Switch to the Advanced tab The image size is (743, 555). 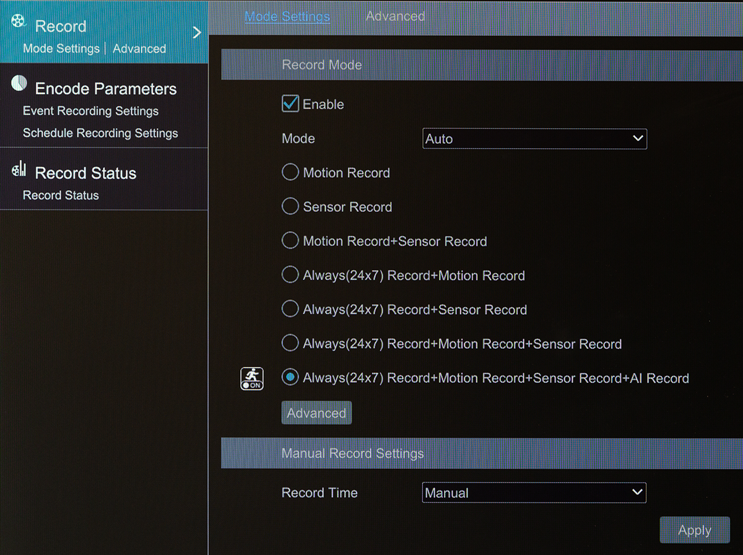pos(394,16)
